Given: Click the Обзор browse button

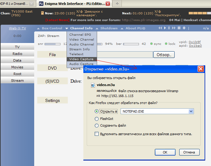Looking at the screenshot, I should pos(164,55).
